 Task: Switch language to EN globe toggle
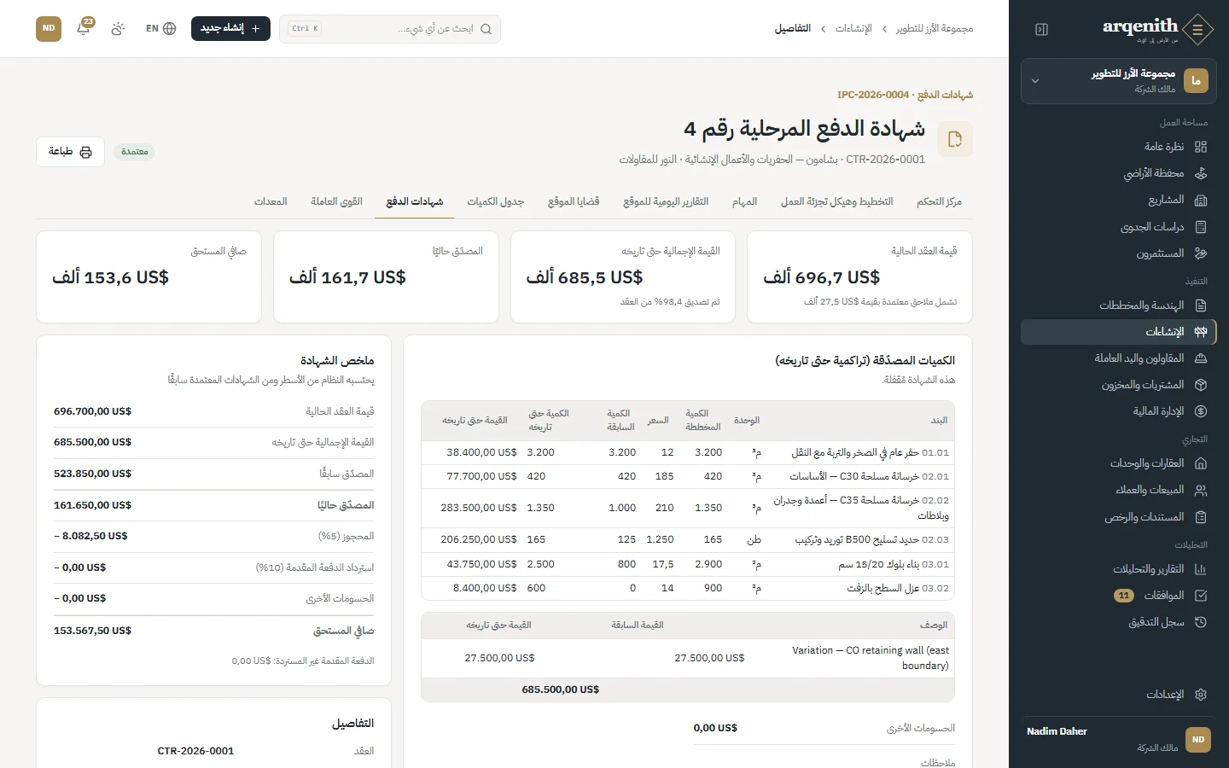[160, 28]
